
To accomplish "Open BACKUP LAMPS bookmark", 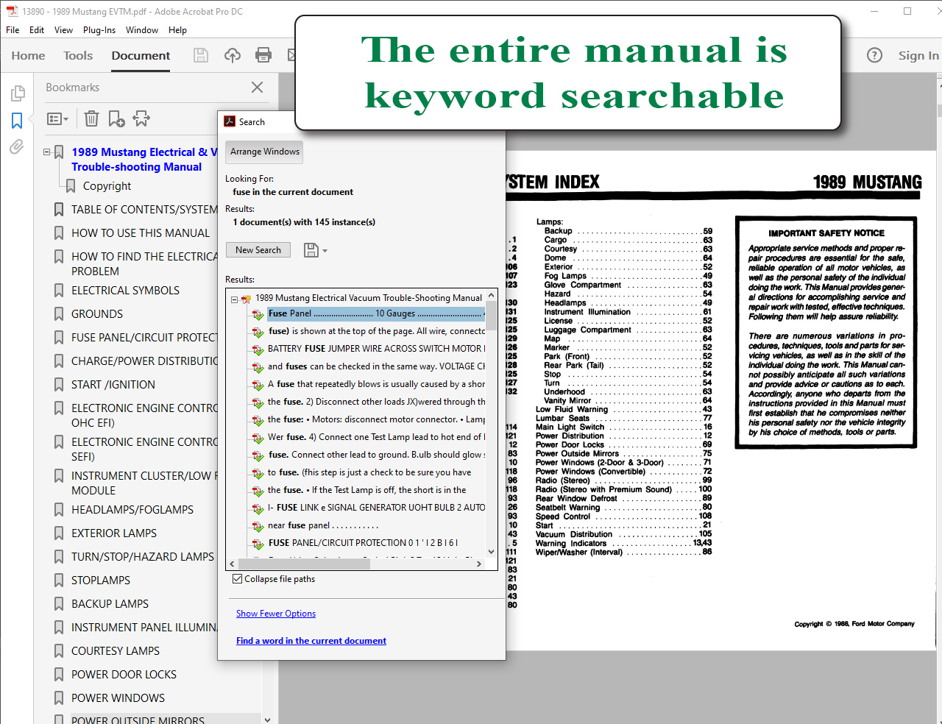I will pyautogui.click(x=110, y=604).
